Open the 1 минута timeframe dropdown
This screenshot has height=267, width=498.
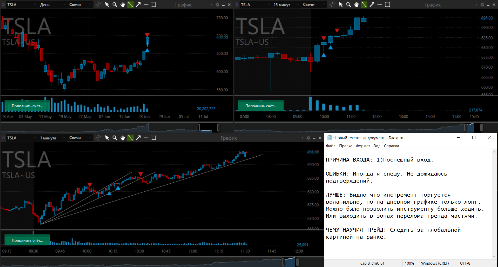52,138
